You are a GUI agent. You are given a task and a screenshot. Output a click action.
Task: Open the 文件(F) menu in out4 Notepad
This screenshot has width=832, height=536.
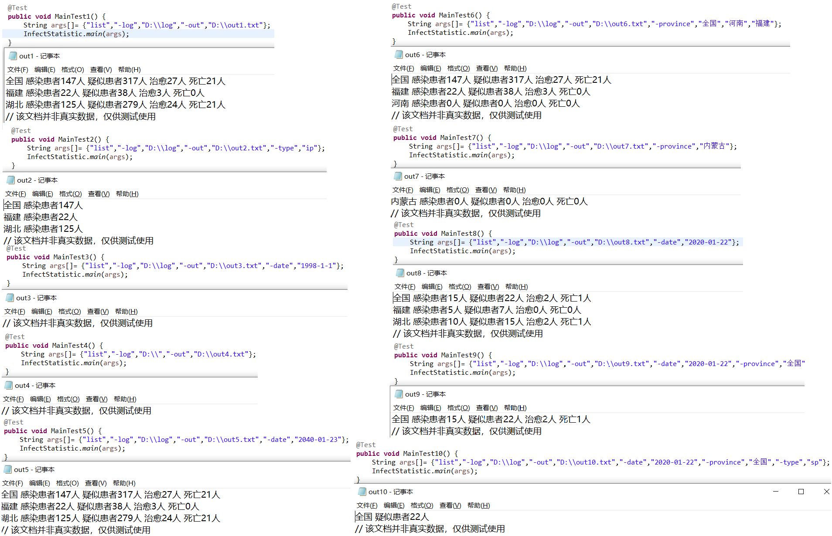[x=14, y=399]
